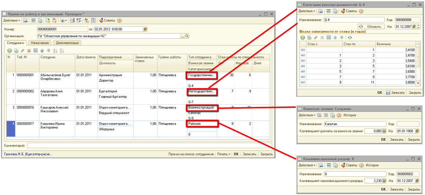This screenshot has height=195, width=425.
Task: Open calendar picker beside document date field
Action: tap(145, 29)
